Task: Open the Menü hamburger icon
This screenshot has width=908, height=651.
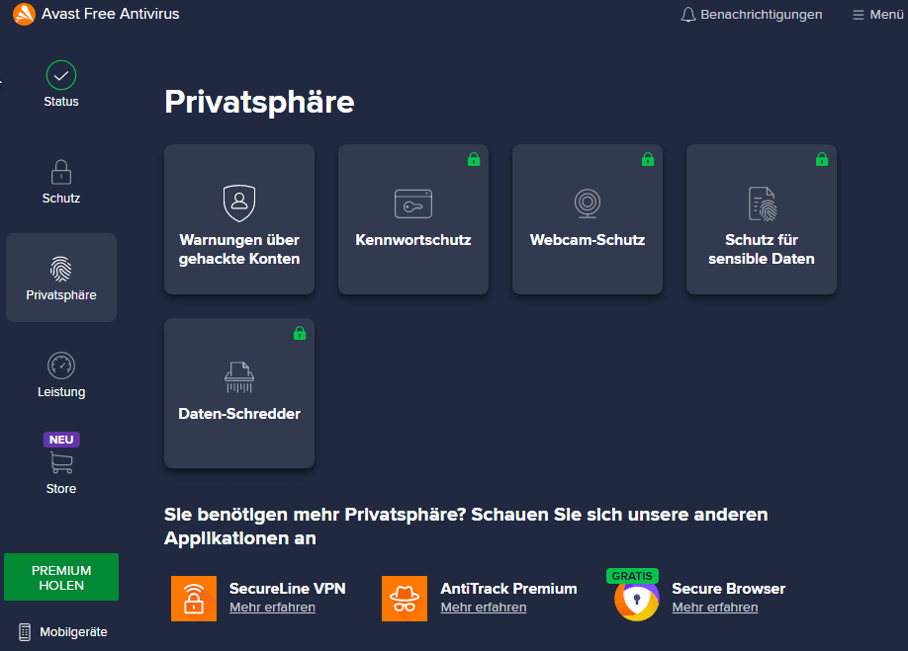Action: [x=859, y=15]
